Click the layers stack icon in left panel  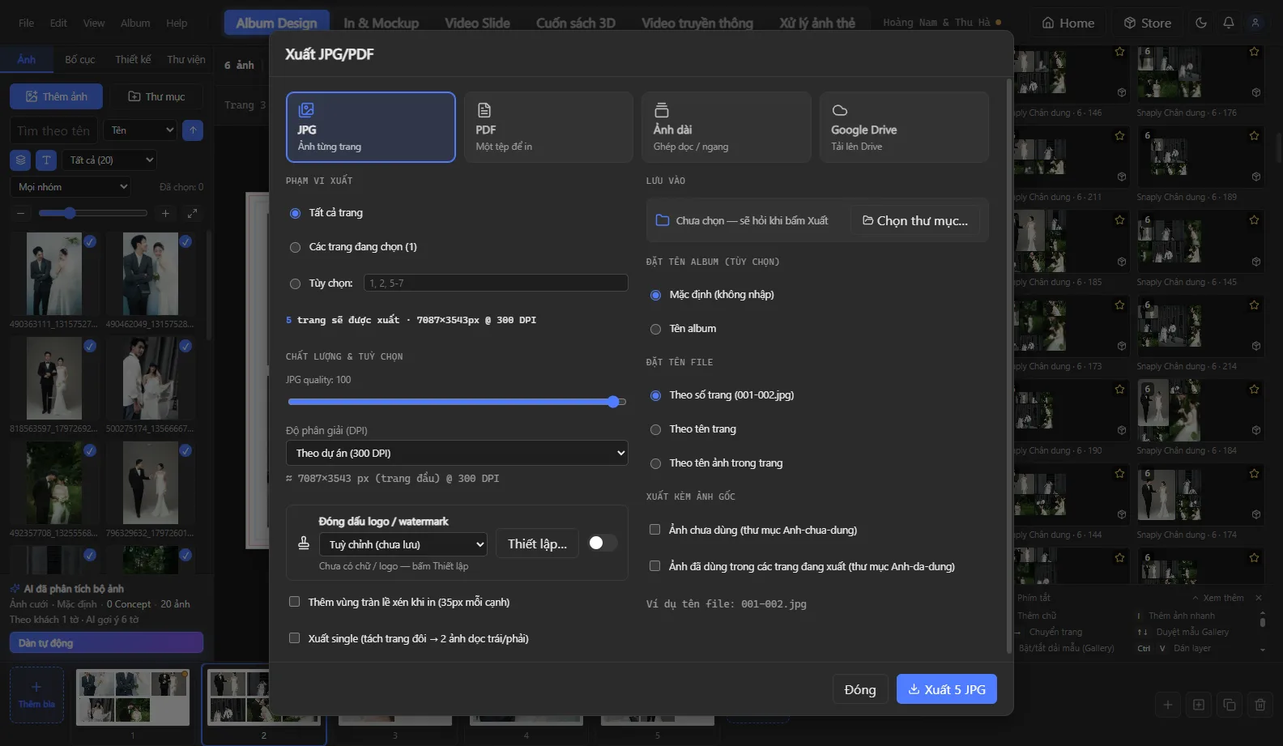click(21, 160)
